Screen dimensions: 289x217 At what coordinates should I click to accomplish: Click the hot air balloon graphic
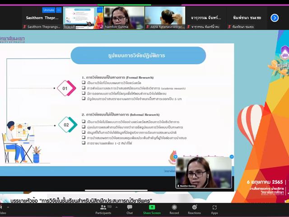click(251, 125)
